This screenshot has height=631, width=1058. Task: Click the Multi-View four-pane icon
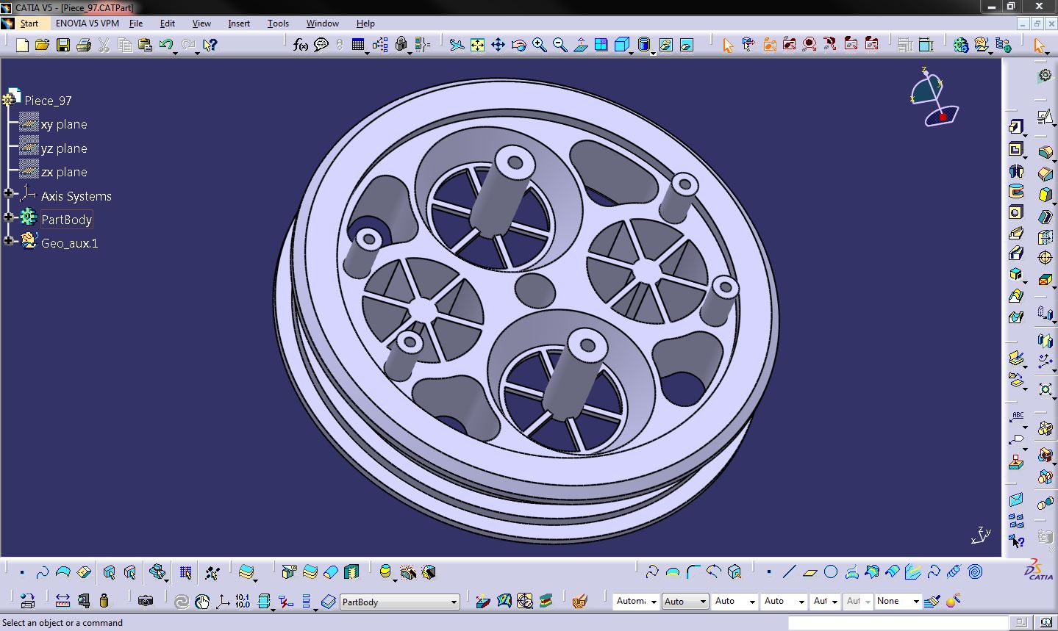pyautogui.click(x=601, y=46)
